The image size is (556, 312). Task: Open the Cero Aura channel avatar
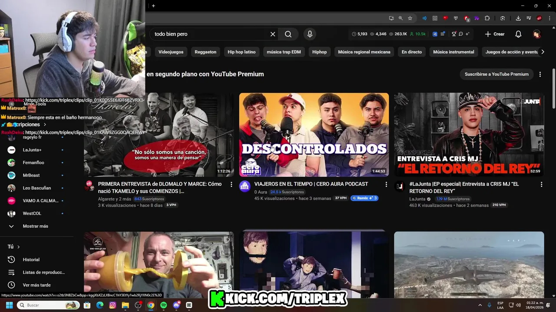245,186
